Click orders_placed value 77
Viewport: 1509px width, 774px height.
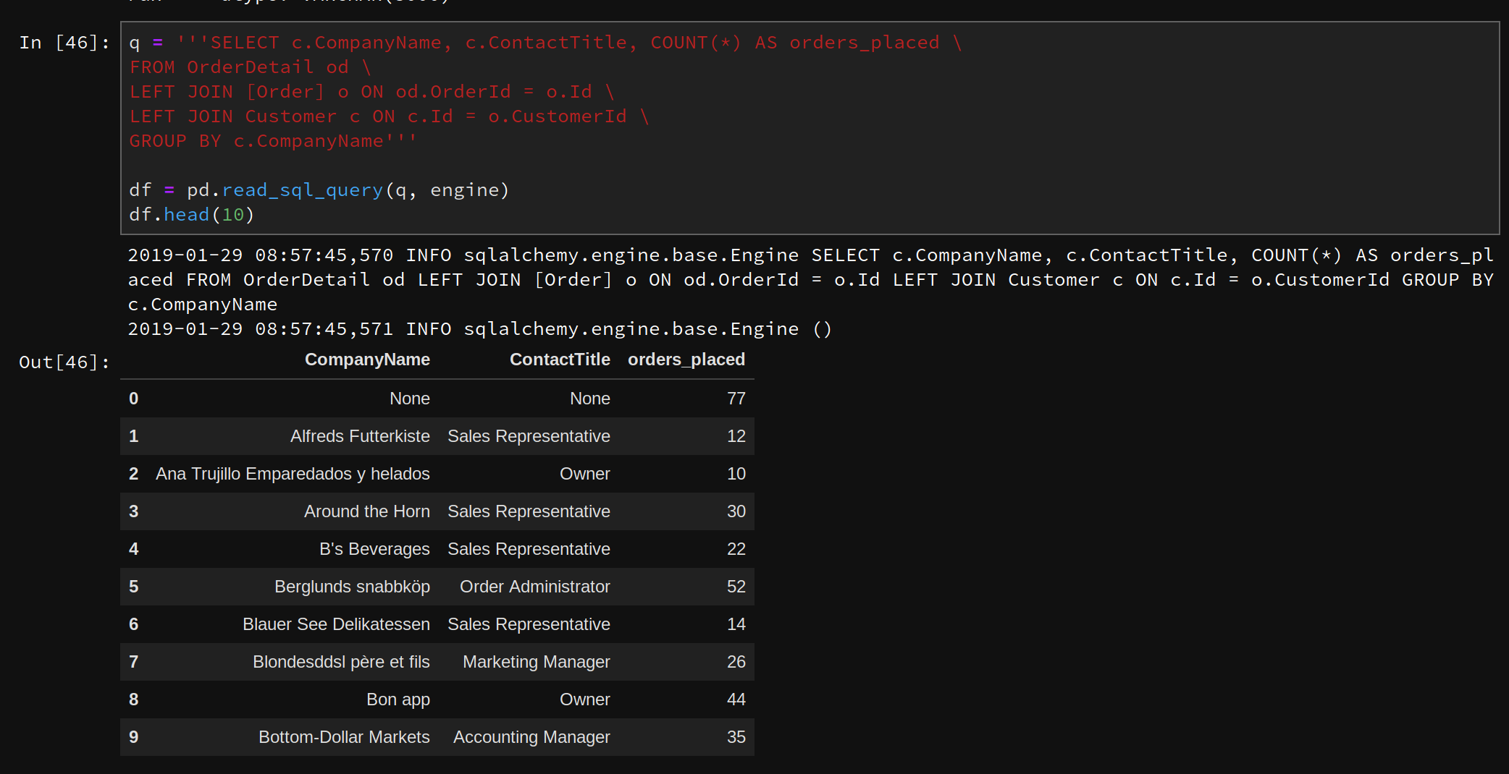tap(736, 399)
